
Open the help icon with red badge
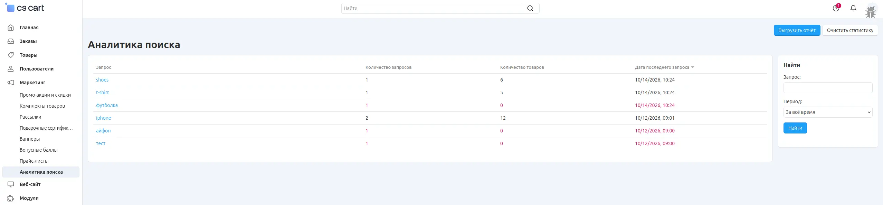coord(836,8)
